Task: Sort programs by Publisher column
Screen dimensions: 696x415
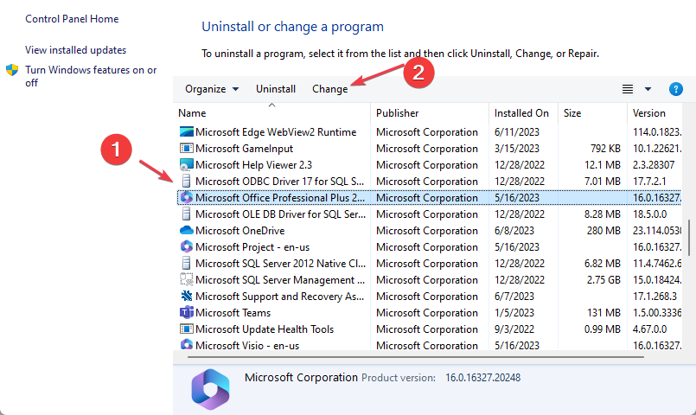Action: (398, 113)
